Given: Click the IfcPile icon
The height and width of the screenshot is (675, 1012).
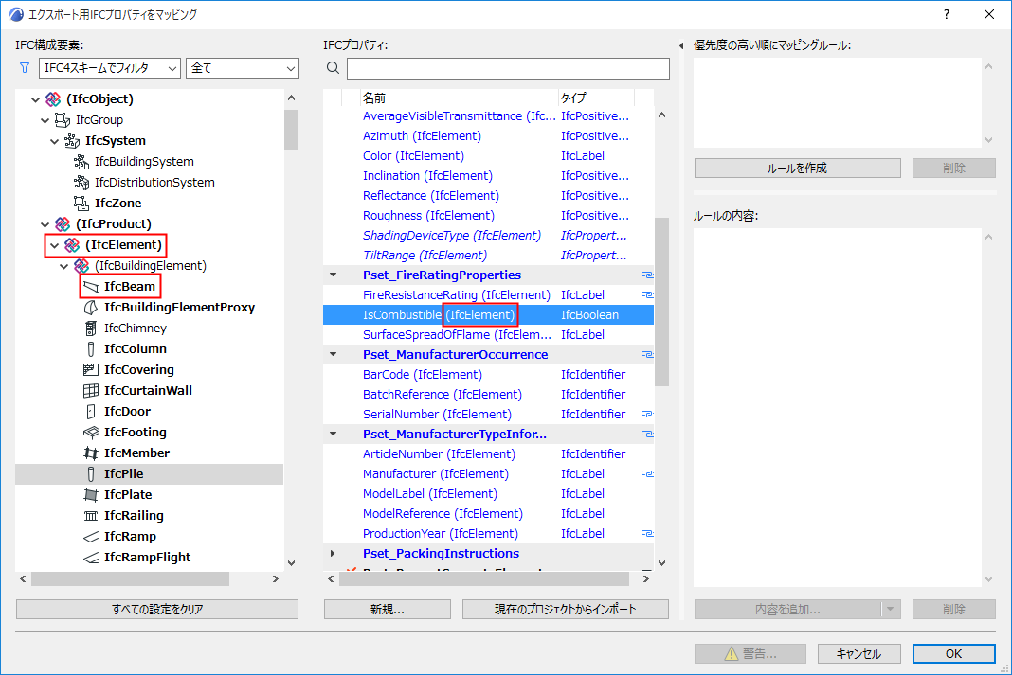Looking at the screenshot, I should click(x=91, y=474).
